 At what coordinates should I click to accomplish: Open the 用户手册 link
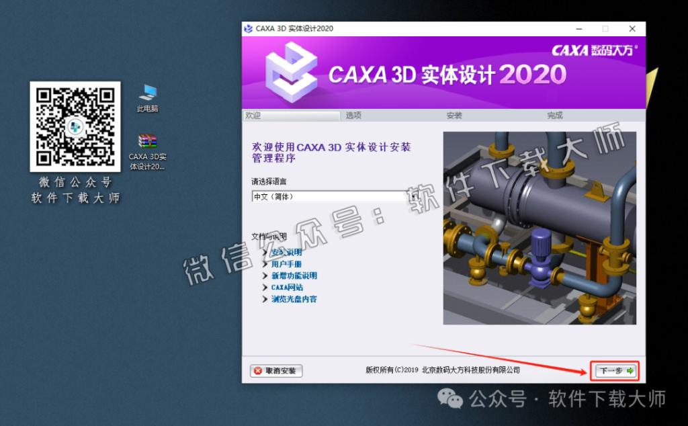pos(286,264)
